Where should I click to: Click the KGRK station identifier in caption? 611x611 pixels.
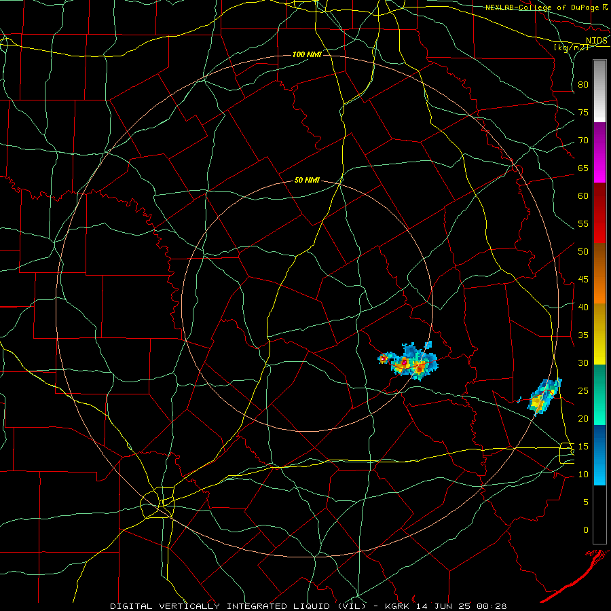pyautogui.click(x=399, y=606)
